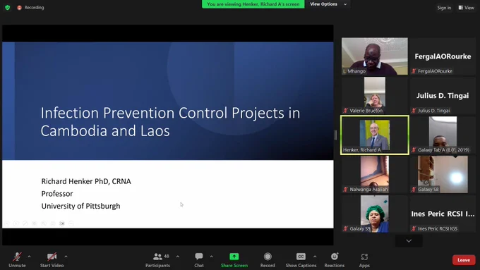The width and height of the screenshot is (480, 270).
Task: Expand chat options arrow beside Chat
Action: pyautogui.click(x=212, y=257)
